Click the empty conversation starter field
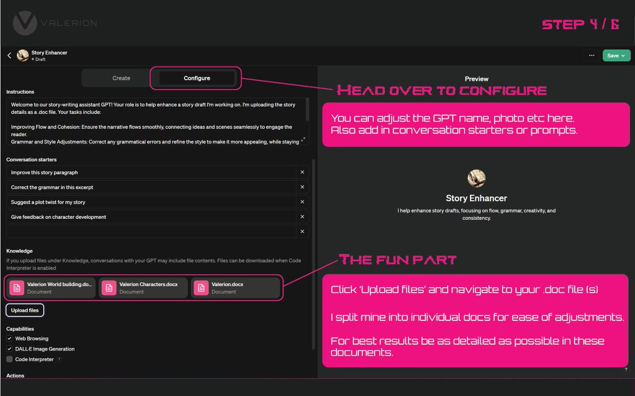The image size is (635, 396). tap(151, 232)
